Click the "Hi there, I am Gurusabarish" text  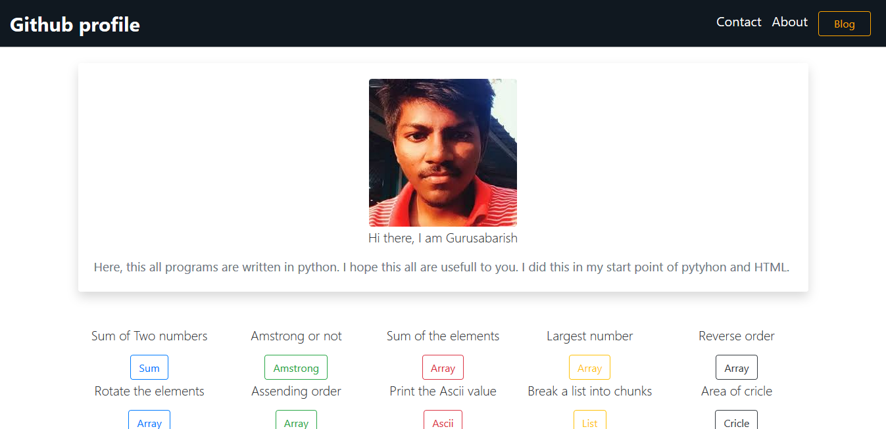(443, 238)
